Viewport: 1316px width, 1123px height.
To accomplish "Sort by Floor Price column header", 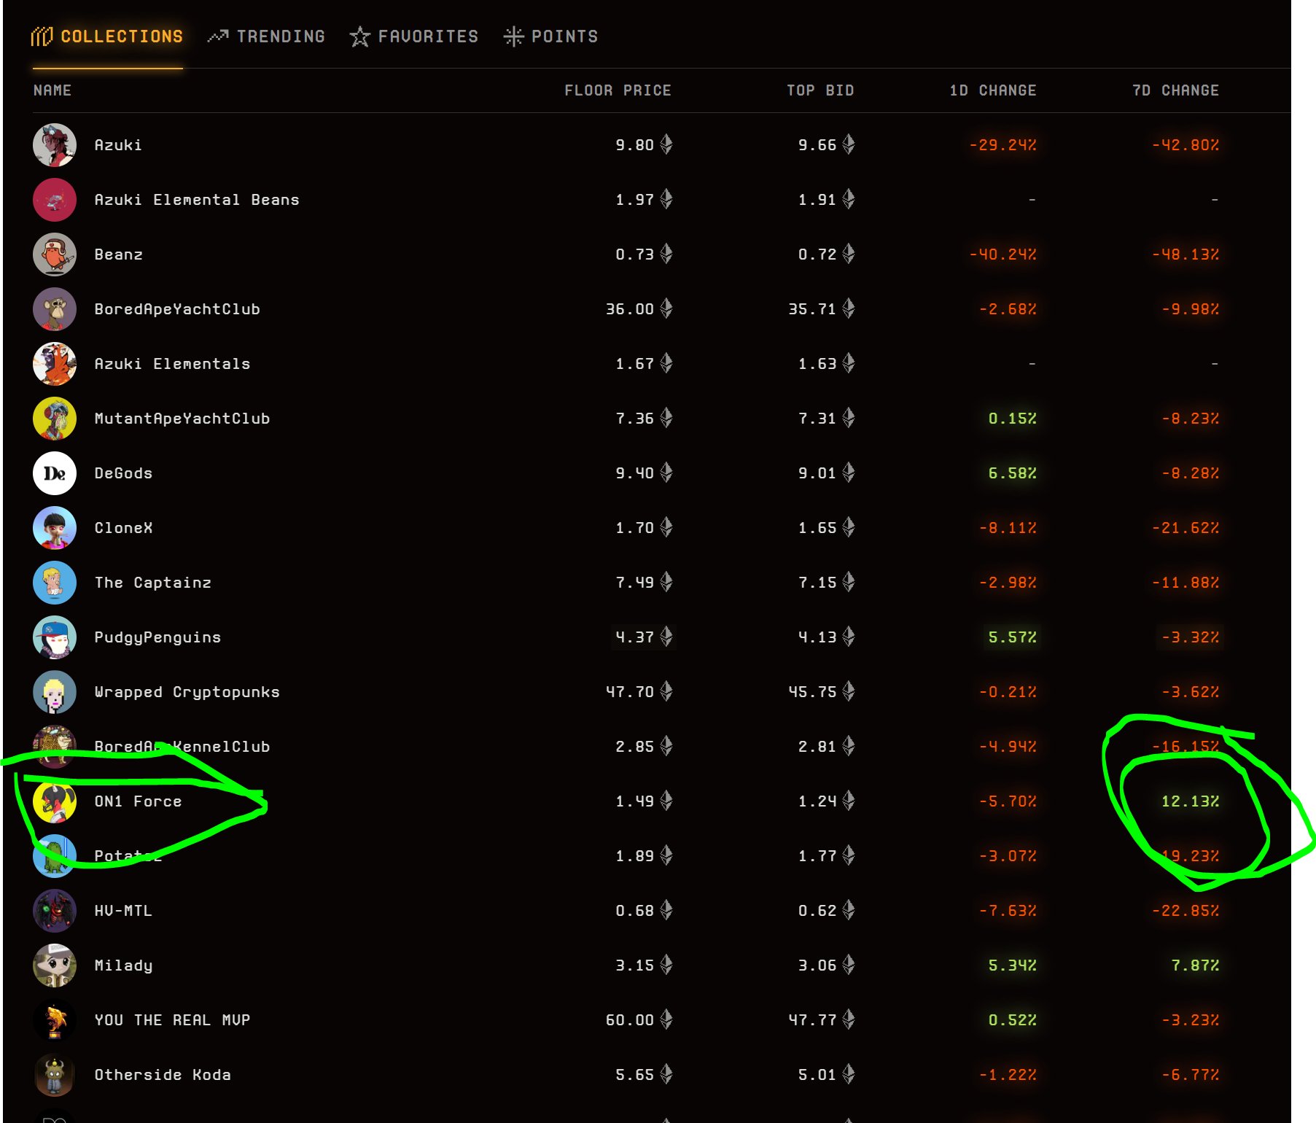I will tap(618, 90).
